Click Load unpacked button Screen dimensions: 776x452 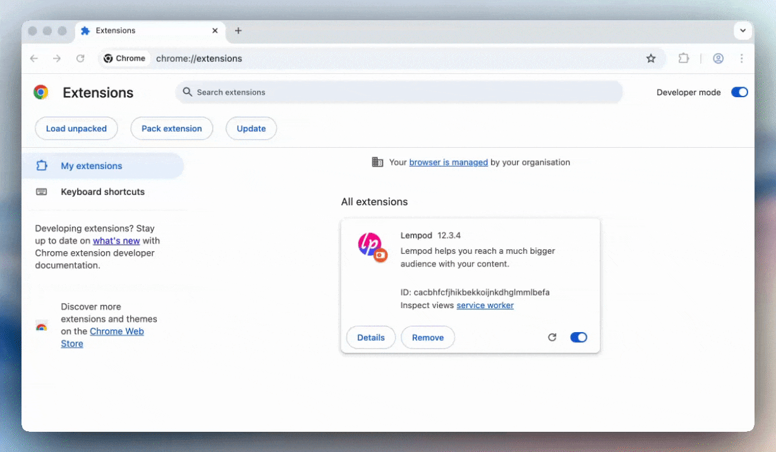tap(76, 128)
